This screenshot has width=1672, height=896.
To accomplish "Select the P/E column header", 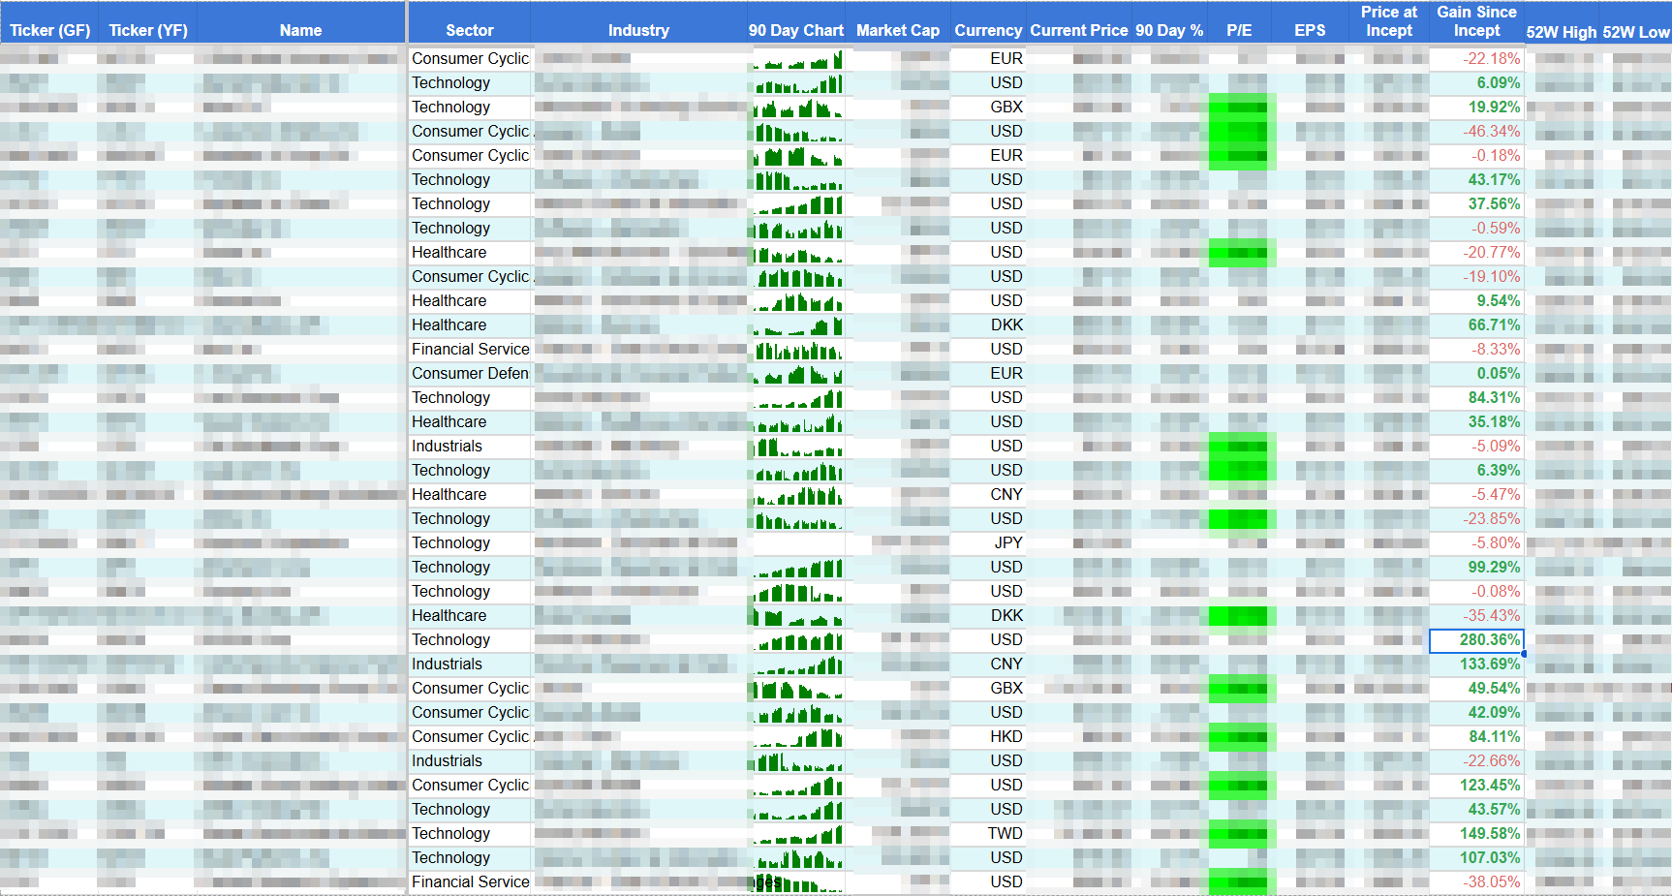I will click(1238, 30).
